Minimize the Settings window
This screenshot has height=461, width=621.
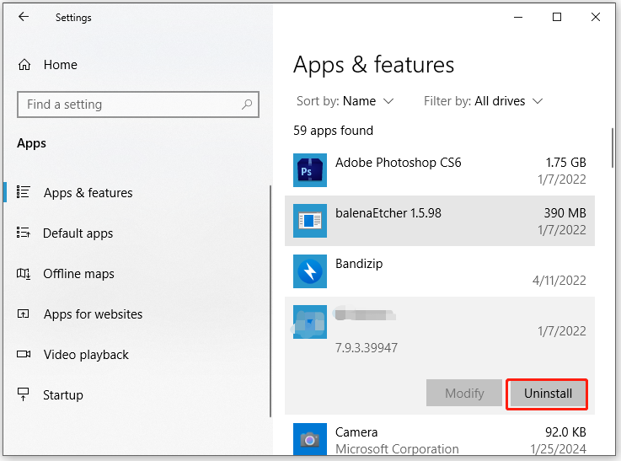point(518,17)
